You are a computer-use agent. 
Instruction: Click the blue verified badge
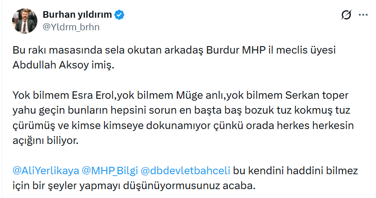pos(120,15)
